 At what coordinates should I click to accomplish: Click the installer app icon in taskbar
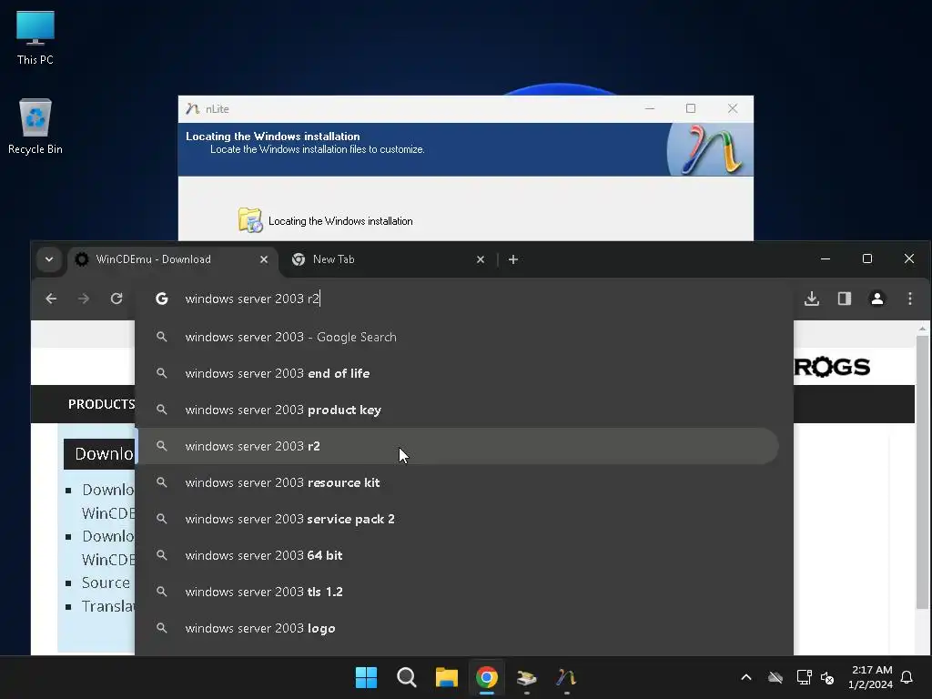coord(527,677)
